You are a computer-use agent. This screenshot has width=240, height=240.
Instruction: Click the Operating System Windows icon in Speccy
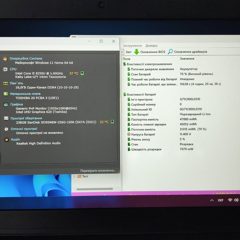coord(5,59)
